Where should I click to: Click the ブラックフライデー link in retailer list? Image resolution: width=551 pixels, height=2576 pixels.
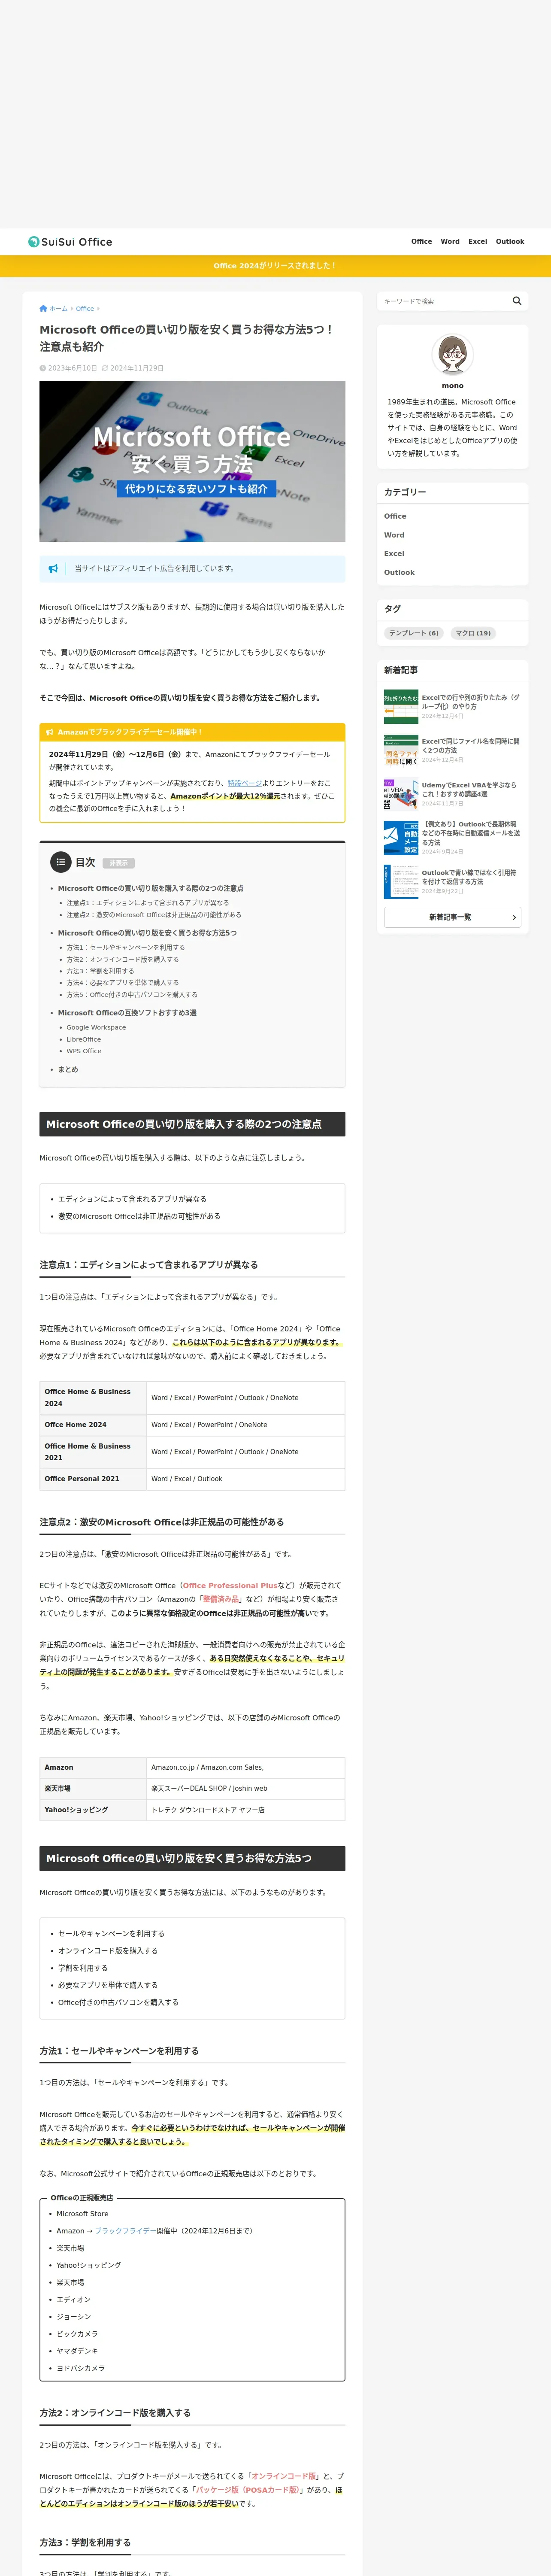pos(125,2231)
